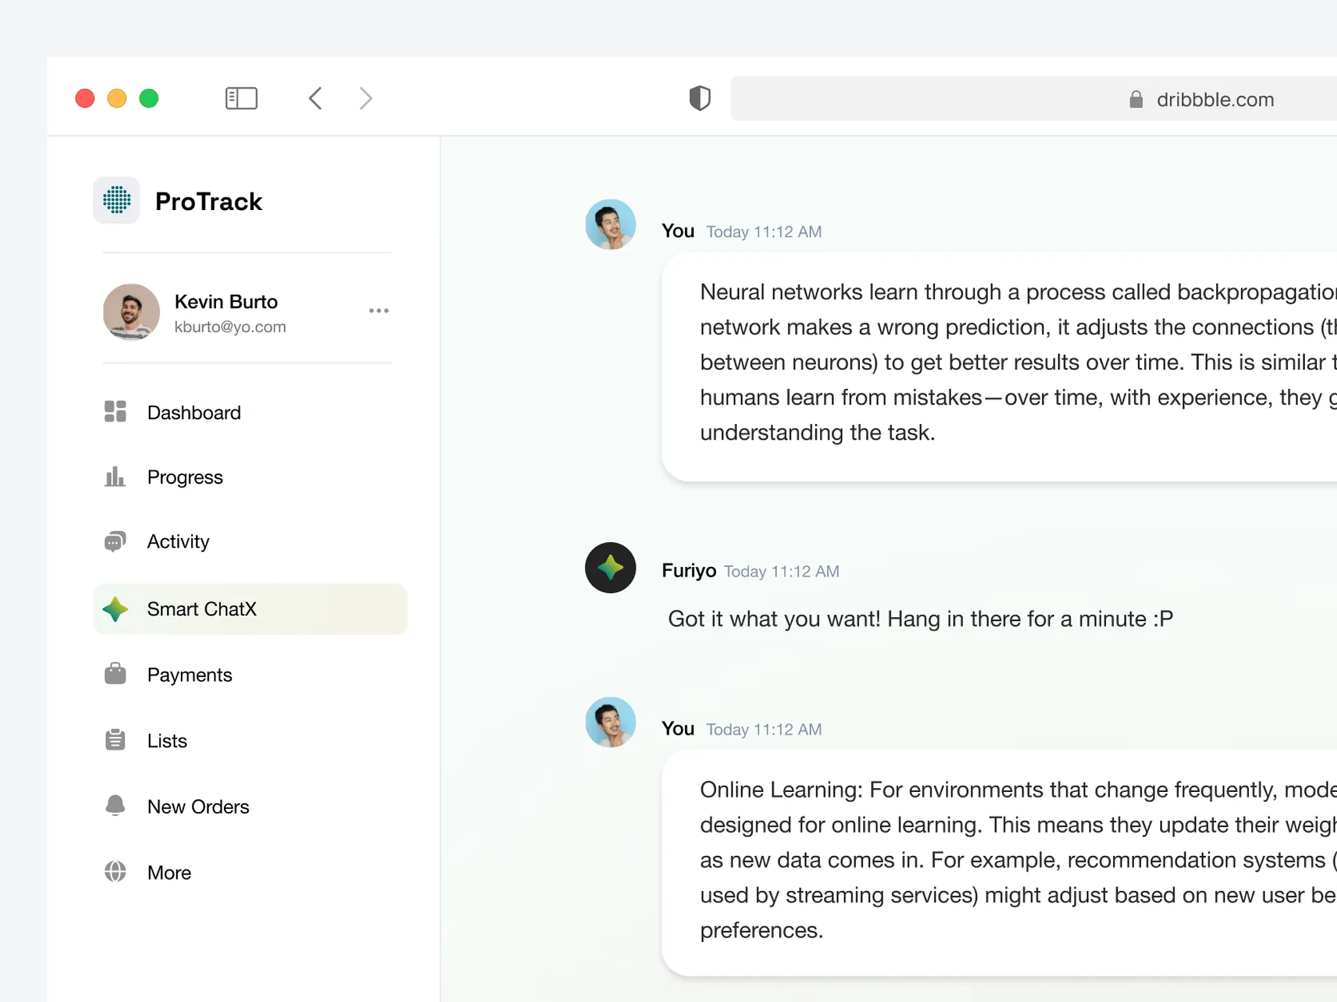Go back with the browser arrow
The width and height of the screenshot is (1337, 1002).
pyautogui.click(x=315, y=99)
